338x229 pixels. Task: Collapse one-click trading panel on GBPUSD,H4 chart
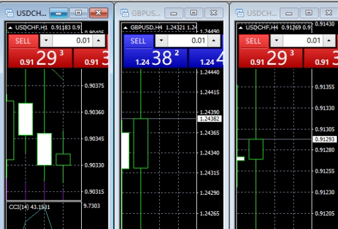click(x=126, y=27)
